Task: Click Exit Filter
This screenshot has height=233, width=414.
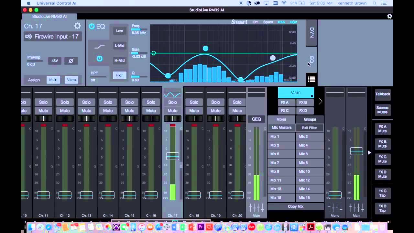Action: click(310, 128)
